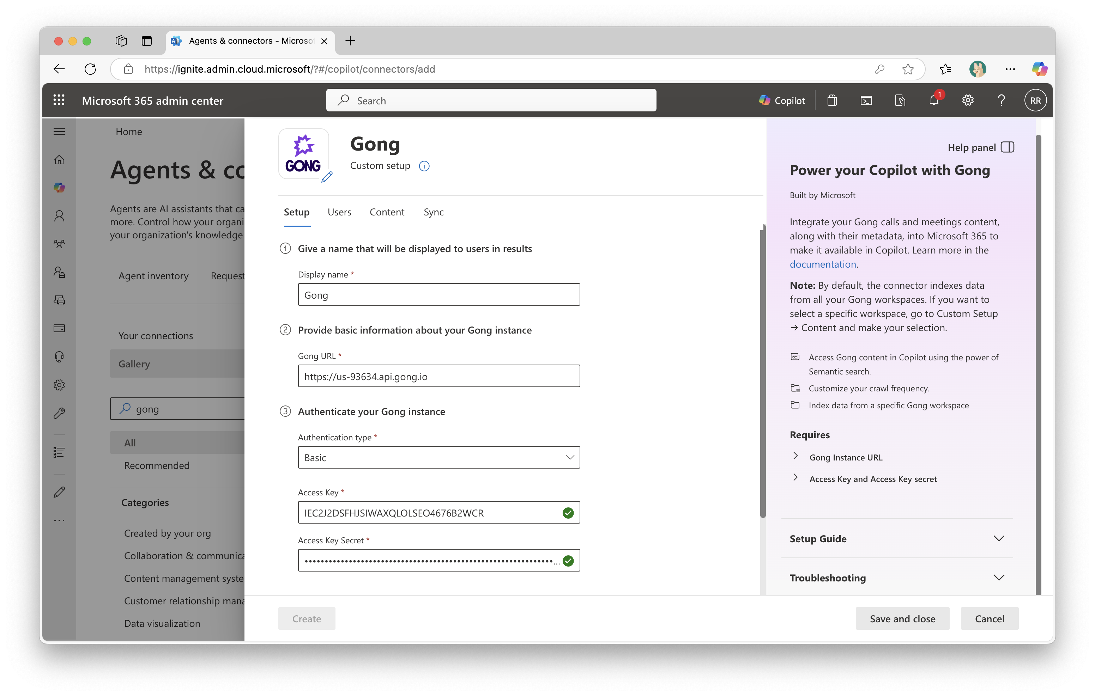Screen dimensions: 1095x696
Task: Click the Display name input field
Action: [x=439, y=295]
